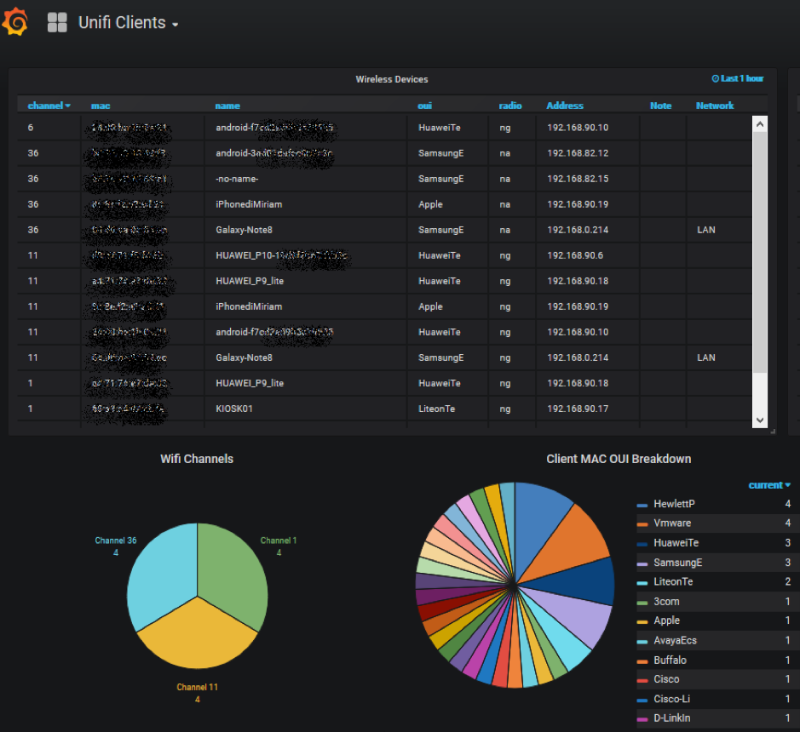
Task: Click the Wireless Devices table scrollbar thumb
Action: point(760,252)
